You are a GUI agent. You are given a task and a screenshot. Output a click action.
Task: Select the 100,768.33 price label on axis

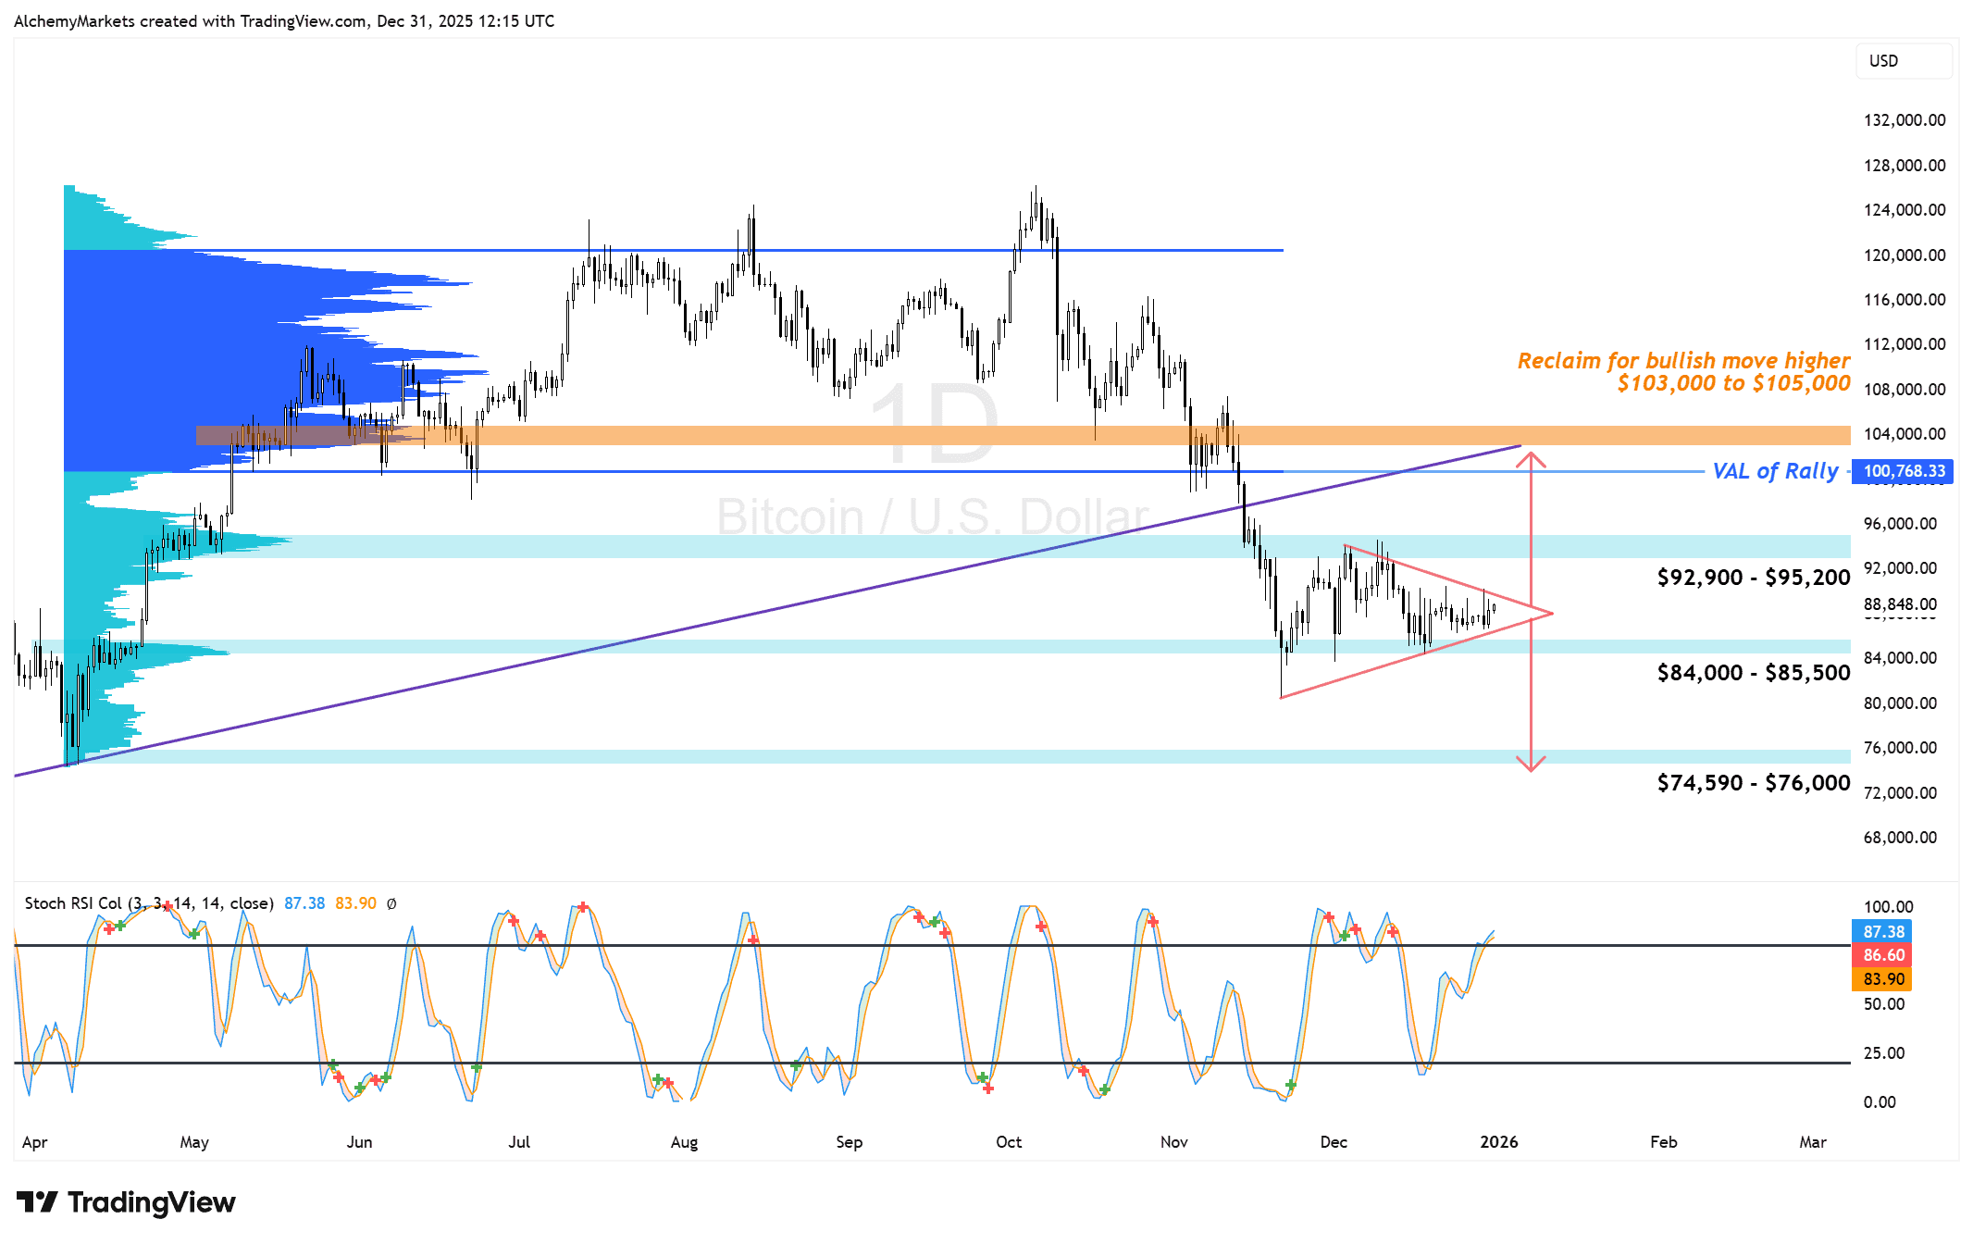pyautogui.click(x=1903, y=471)
